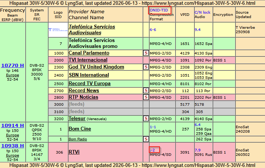Click the 9.4 C/N lock value

(x=198, y=30)
